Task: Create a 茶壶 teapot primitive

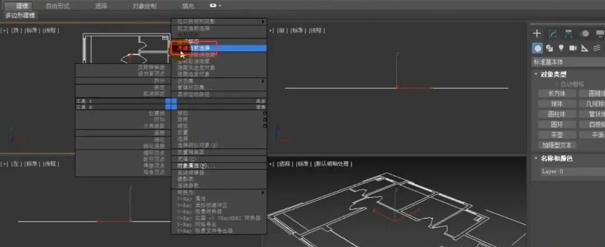Action: 557,135
